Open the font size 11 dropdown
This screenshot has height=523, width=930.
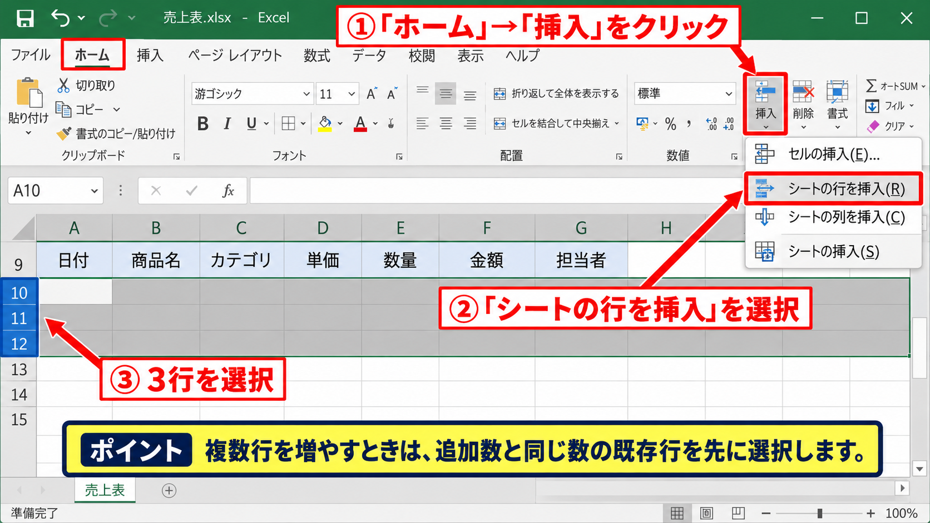tap(352, 94)
